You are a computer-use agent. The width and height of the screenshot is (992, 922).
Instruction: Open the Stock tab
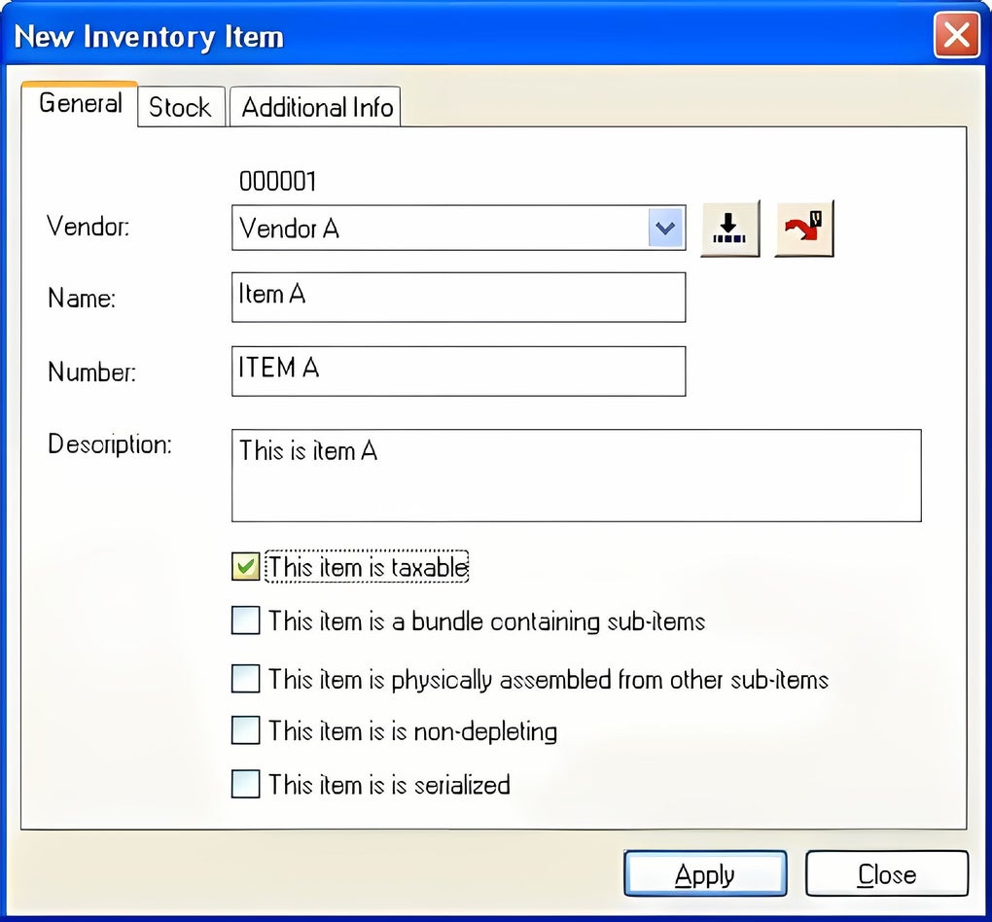180,107
